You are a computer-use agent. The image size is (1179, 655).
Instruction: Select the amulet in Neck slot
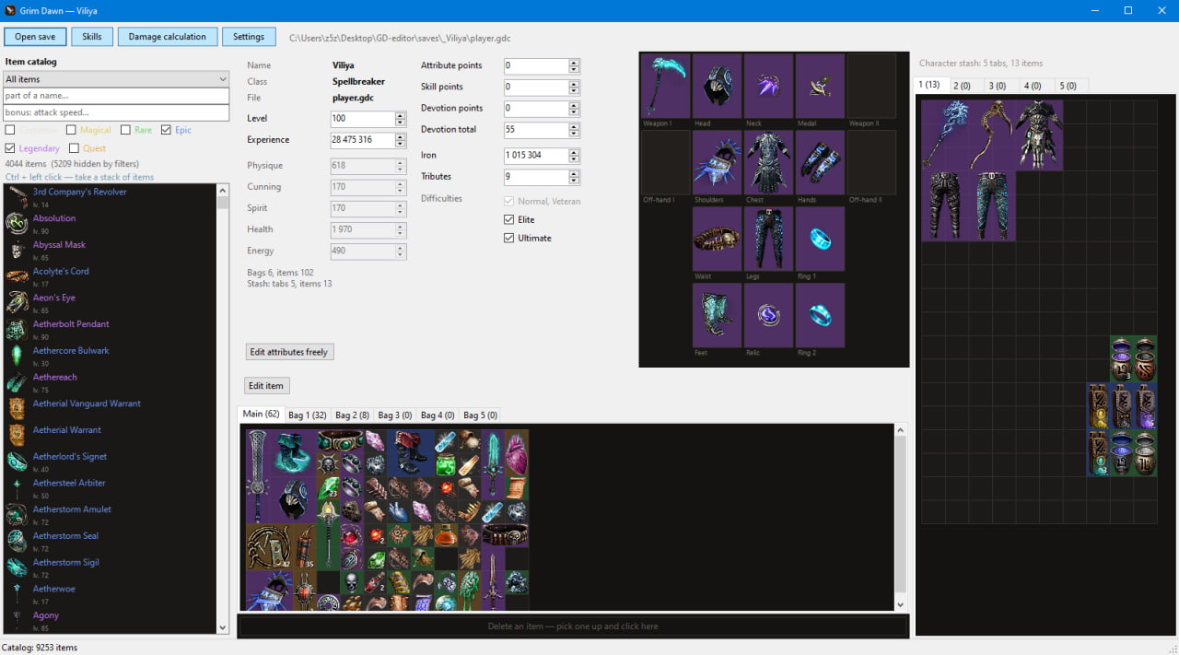point(768,86)
